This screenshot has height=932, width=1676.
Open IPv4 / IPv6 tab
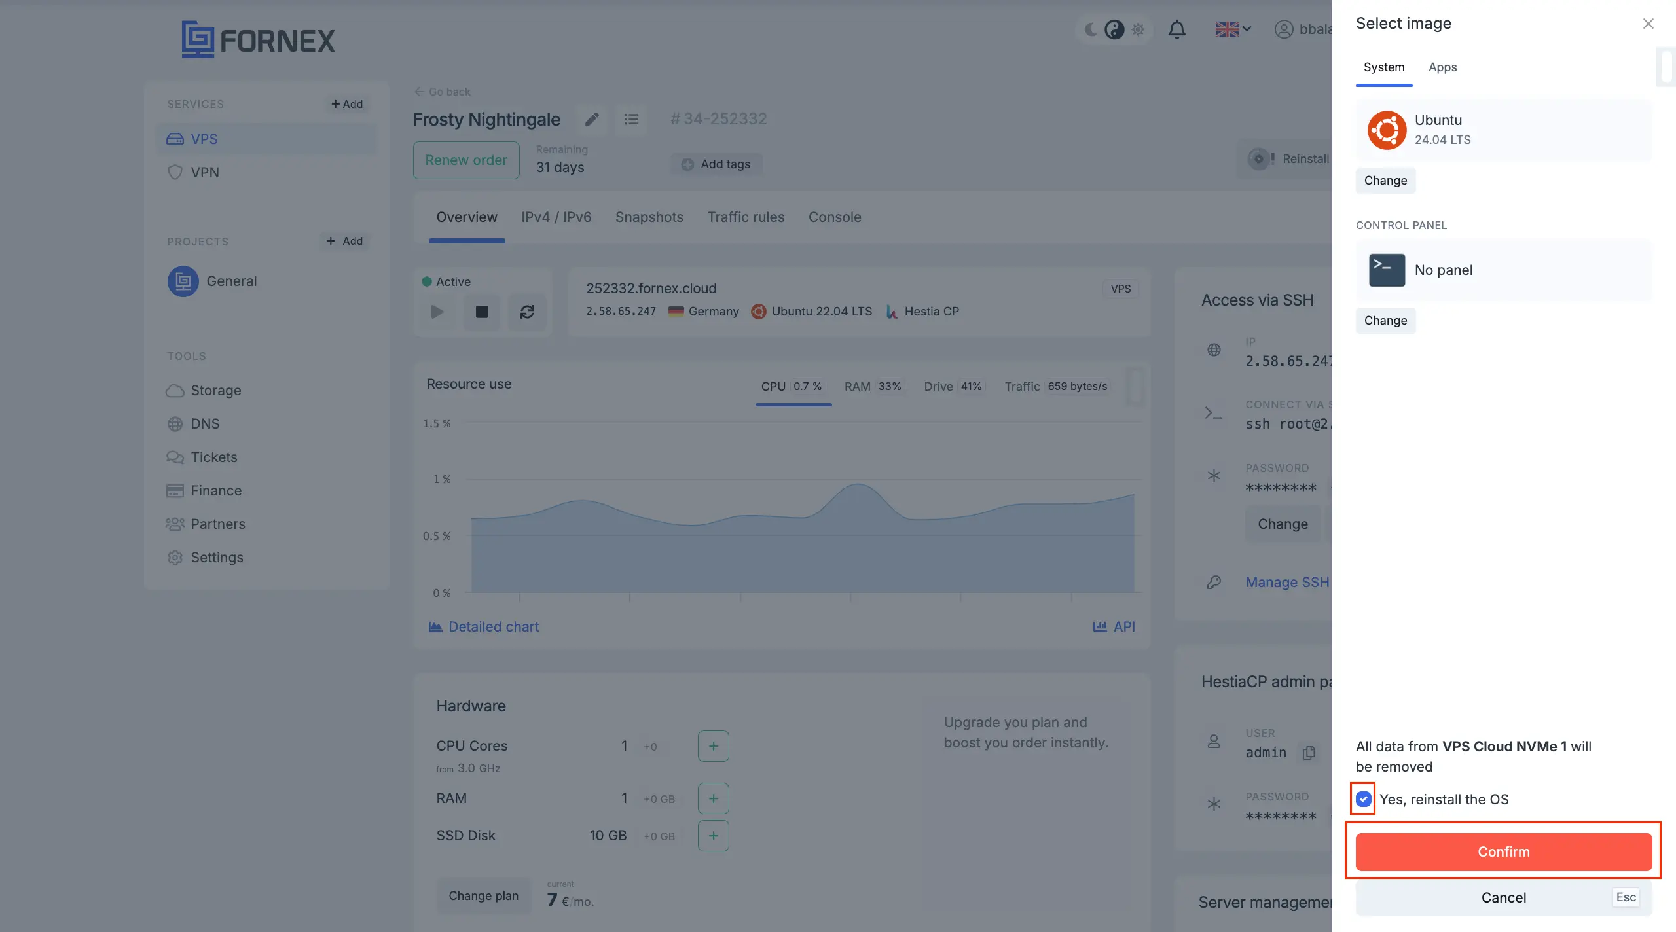(556, 217)
